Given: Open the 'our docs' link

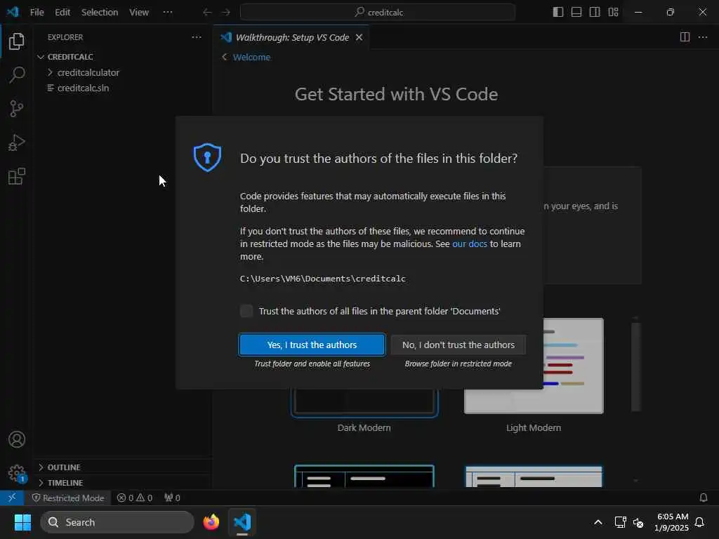Looking at the screenshot, I should 470,244.
